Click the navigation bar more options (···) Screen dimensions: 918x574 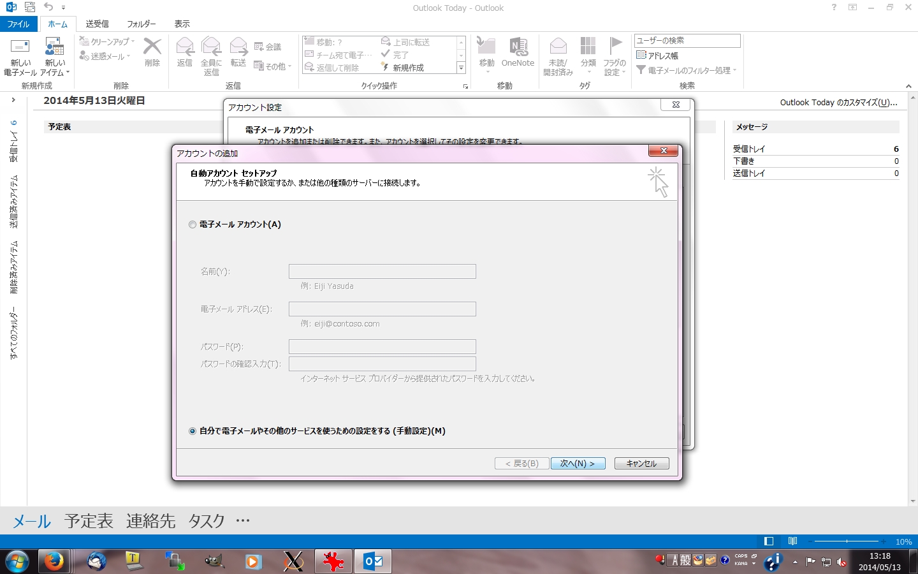pyautogui.click(x=242, y=521)
